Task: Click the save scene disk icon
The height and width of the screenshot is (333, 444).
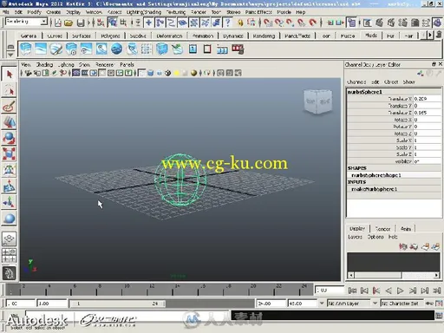Action: [x=81, y=23]
